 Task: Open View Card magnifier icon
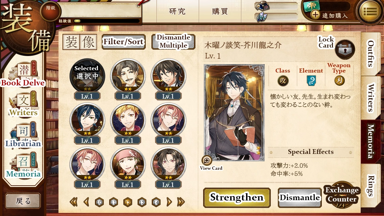[x=207, y=160]
